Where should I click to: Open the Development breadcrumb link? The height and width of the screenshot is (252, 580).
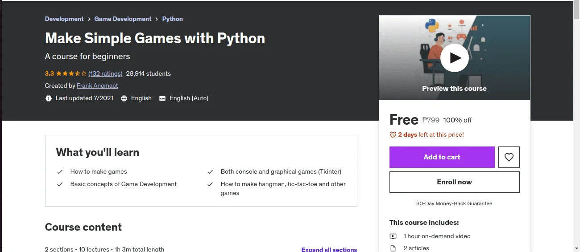click(x=64, y=19)
